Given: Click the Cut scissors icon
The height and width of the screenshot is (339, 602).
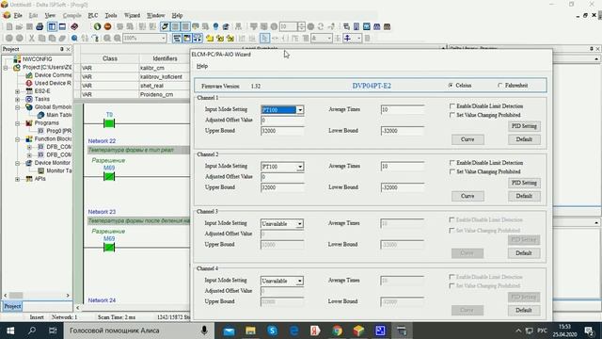Looking at the screenshot, I should click(x=31, y=38).
